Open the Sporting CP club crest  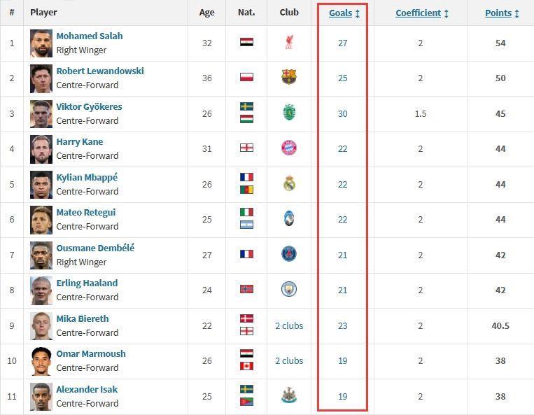pyautogui.click(x=289, y=113)
